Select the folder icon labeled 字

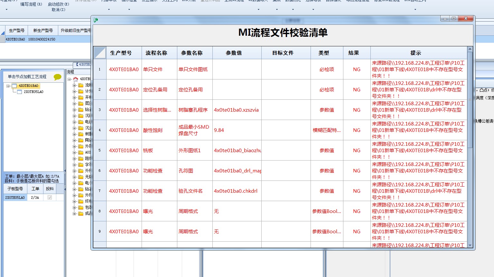tap(81, 165)
